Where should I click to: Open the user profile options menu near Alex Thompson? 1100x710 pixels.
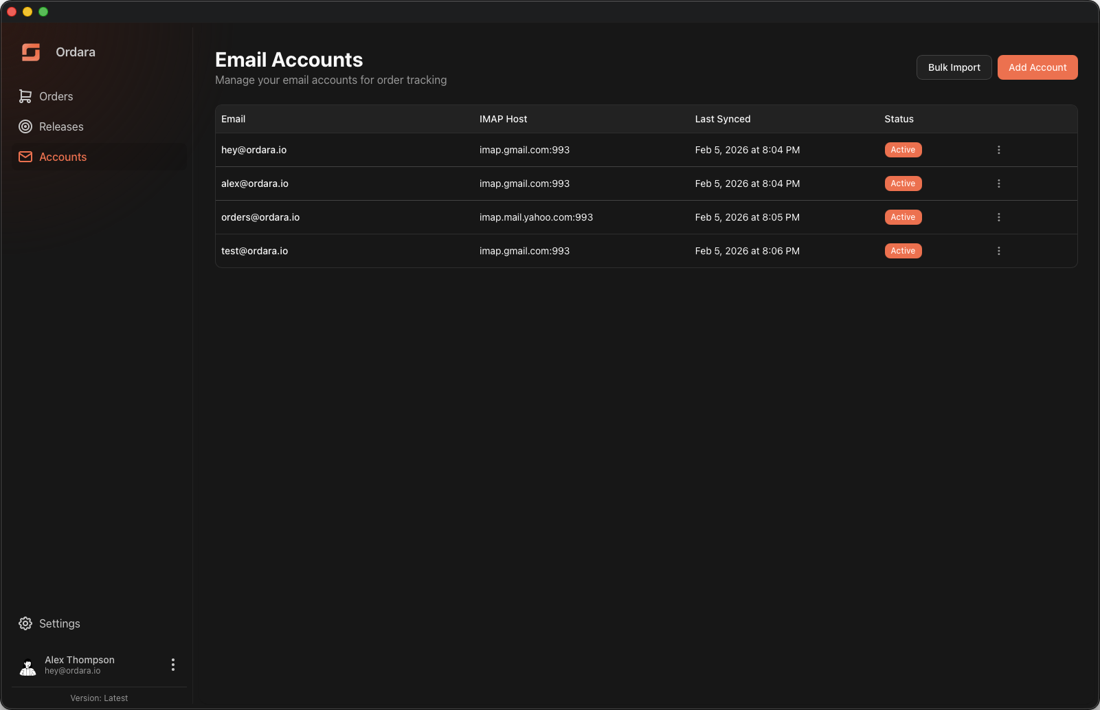(x=173, y=665)
